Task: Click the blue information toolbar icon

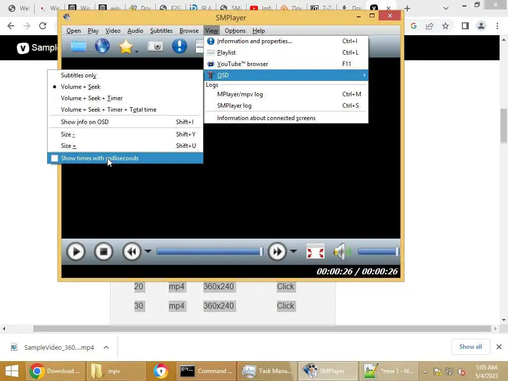Action: click(180, 46)
